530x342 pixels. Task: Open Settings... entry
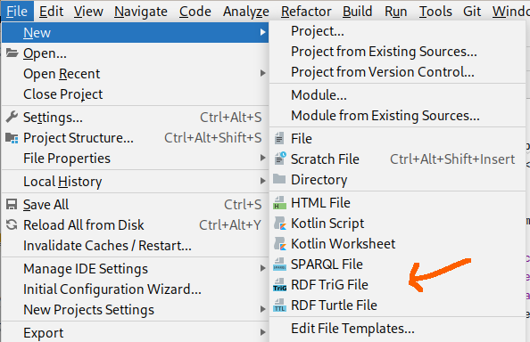click(x=136, y=118)
